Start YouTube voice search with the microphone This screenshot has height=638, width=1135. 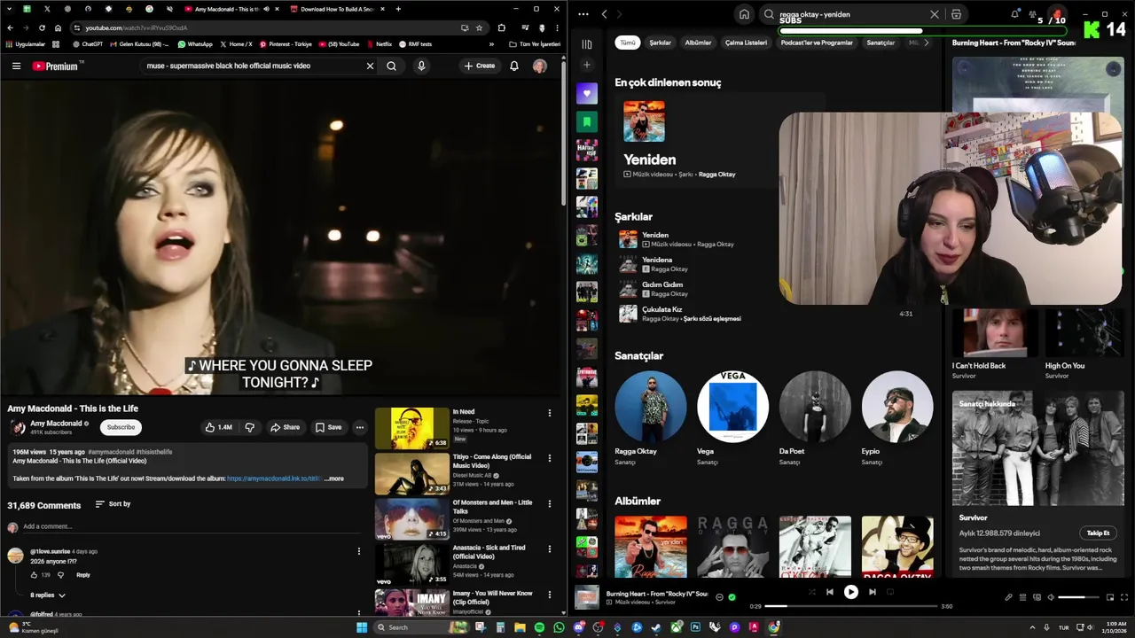click(x=421, y=66)
